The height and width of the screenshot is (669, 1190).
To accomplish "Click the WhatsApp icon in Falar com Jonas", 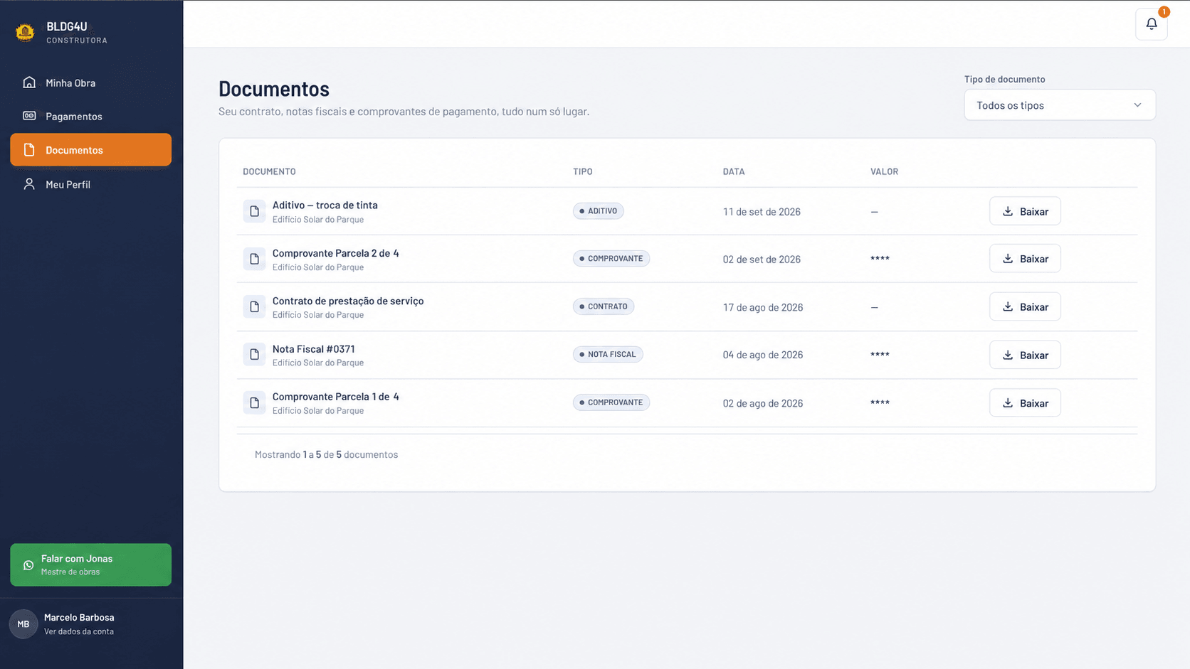I will pos(28,565).
